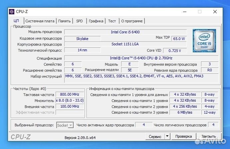Click the Версия 2.09.0.x64 text
The width and height of the screenshot is (230, 149).
(80, 138)
